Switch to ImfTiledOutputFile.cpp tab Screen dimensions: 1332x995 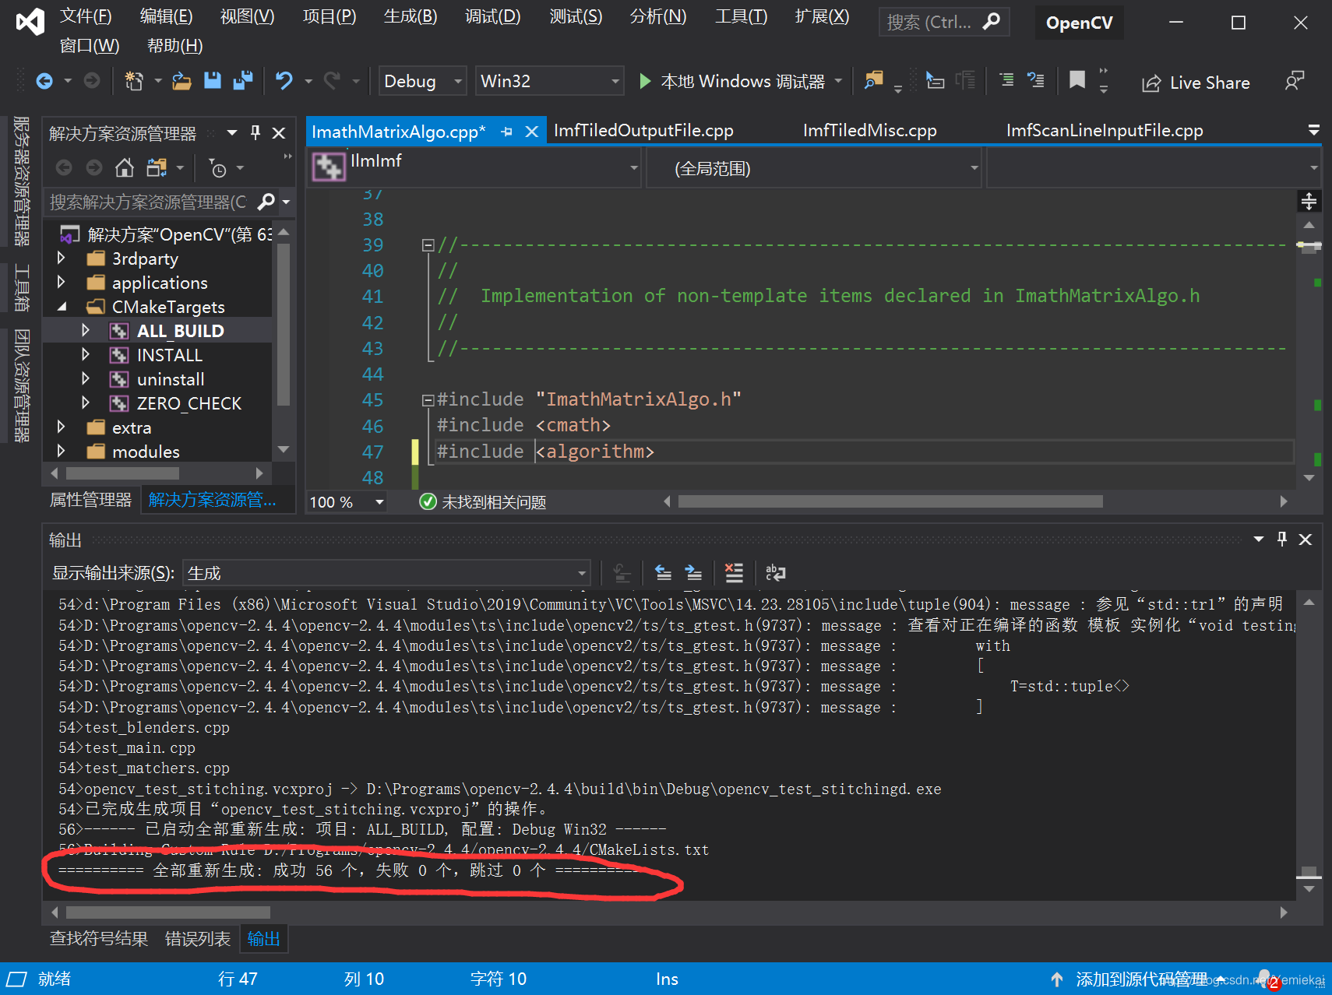[x=643, y=130]
